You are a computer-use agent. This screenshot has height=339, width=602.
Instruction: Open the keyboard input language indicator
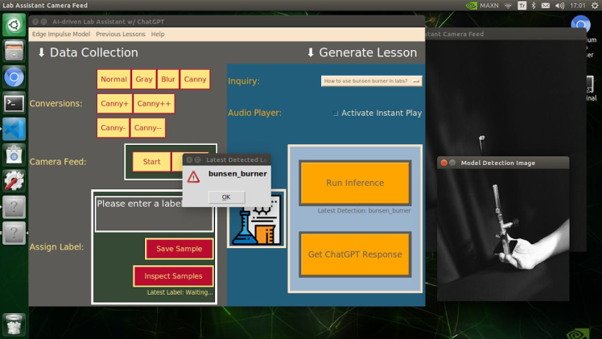(522, 6)
